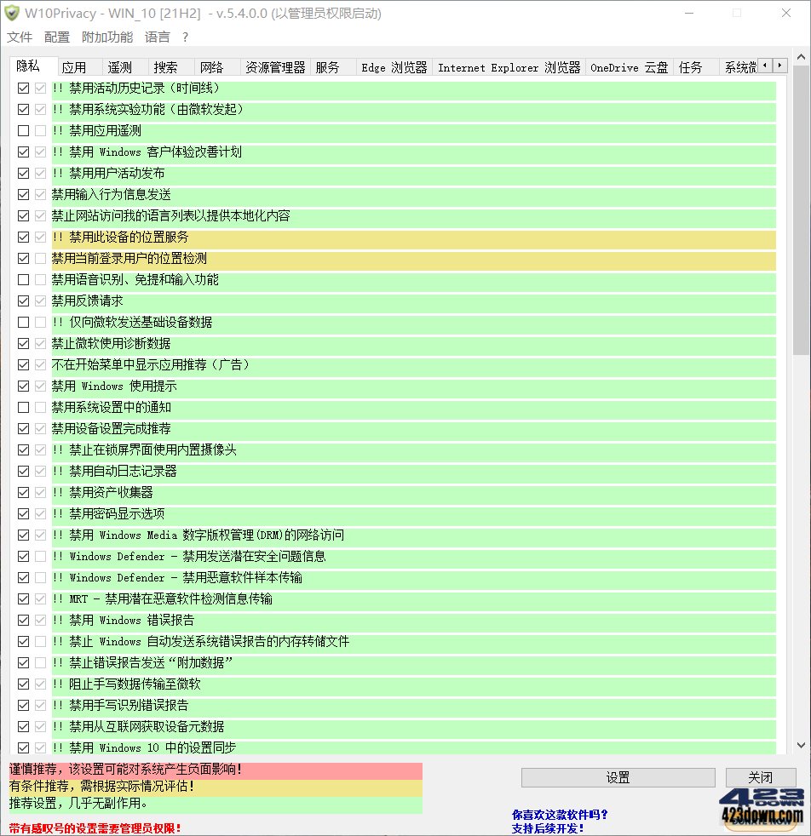Uncheck 禁用活动历史记录（时间线）
This screenshot has width=811, height=836.
click(x=23, y=88)
